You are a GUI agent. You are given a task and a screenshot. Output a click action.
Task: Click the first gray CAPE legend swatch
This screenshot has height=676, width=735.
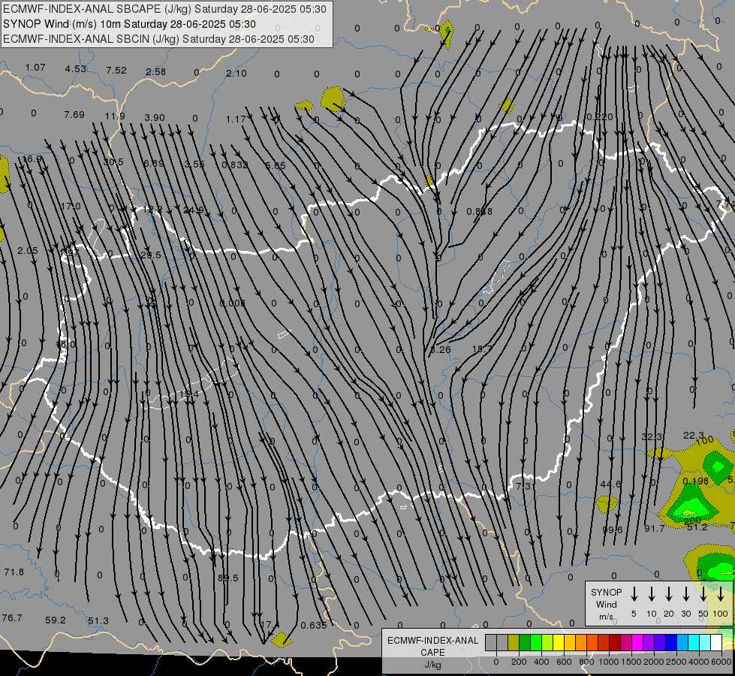(x=491, y=643)
